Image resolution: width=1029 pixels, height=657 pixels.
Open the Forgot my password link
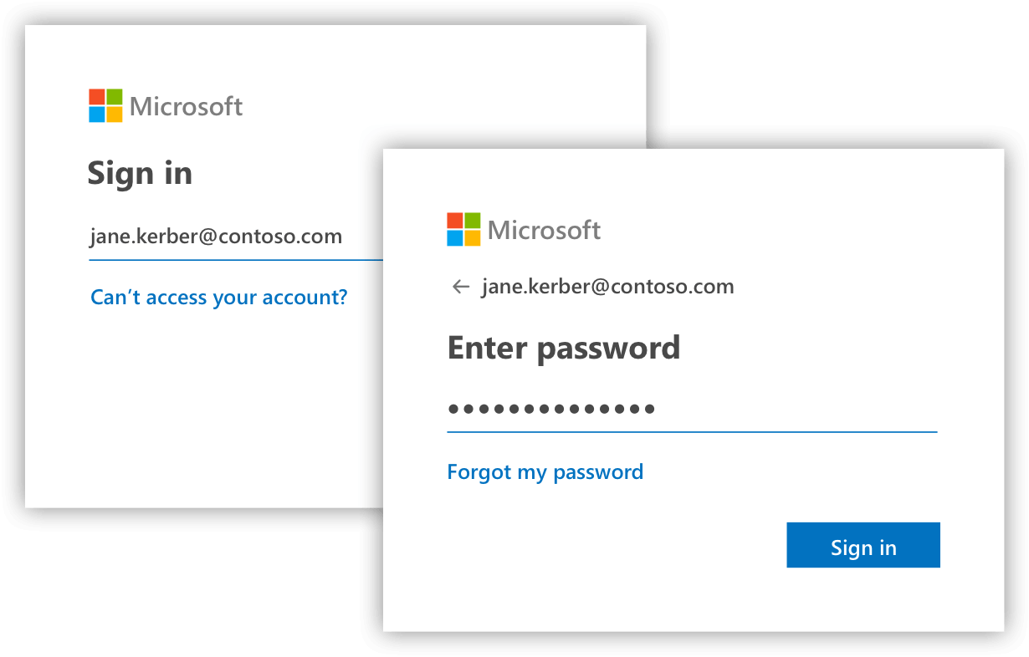point(545,472)
